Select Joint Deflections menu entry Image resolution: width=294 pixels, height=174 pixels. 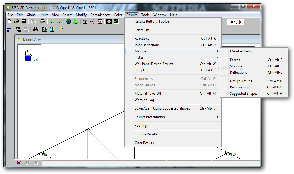(174, 45)
